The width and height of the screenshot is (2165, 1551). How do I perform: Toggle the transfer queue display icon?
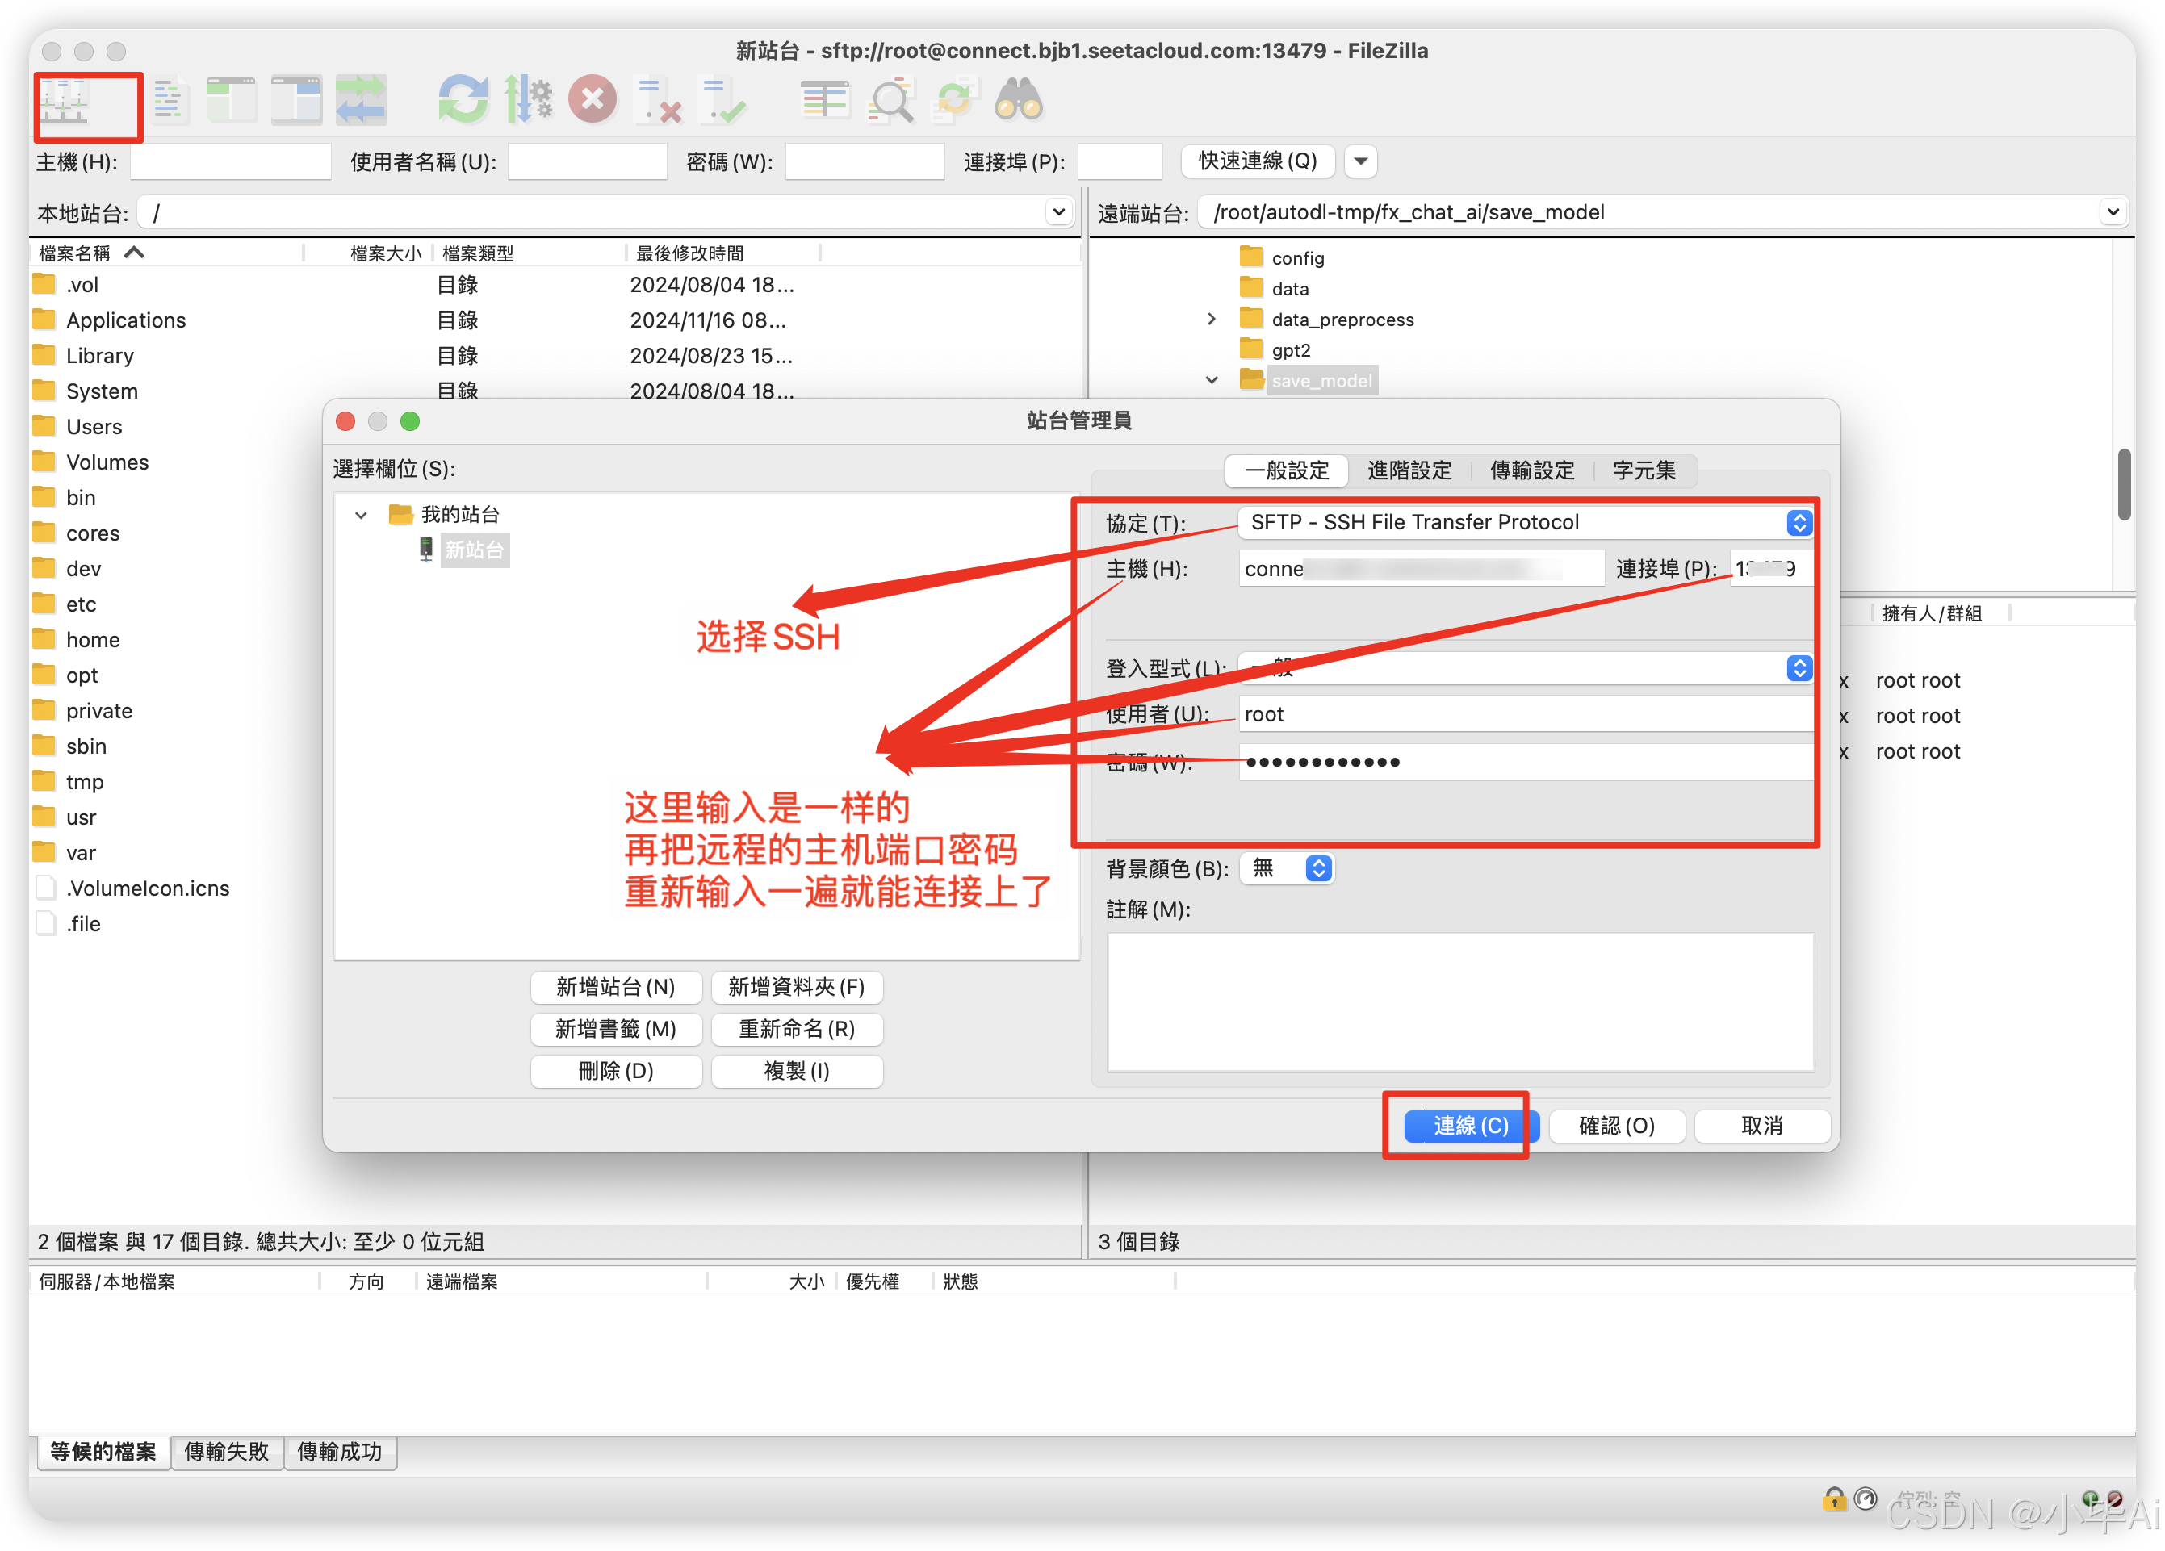pyautogui.click(x=361, y=101)
